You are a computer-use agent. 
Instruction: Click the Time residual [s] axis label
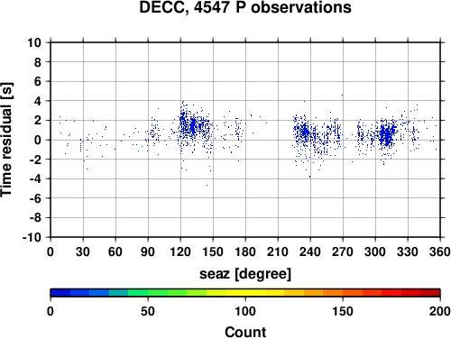click(x=6, y=140)
